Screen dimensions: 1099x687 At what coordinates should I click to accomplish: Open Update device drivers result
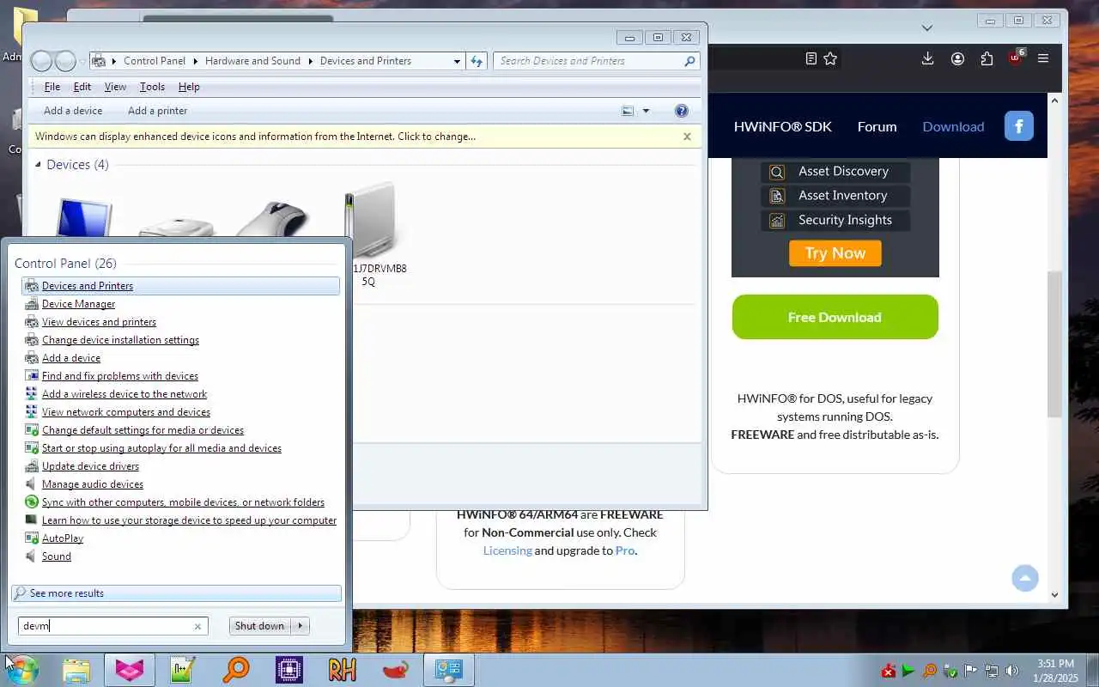click(90, 466)
